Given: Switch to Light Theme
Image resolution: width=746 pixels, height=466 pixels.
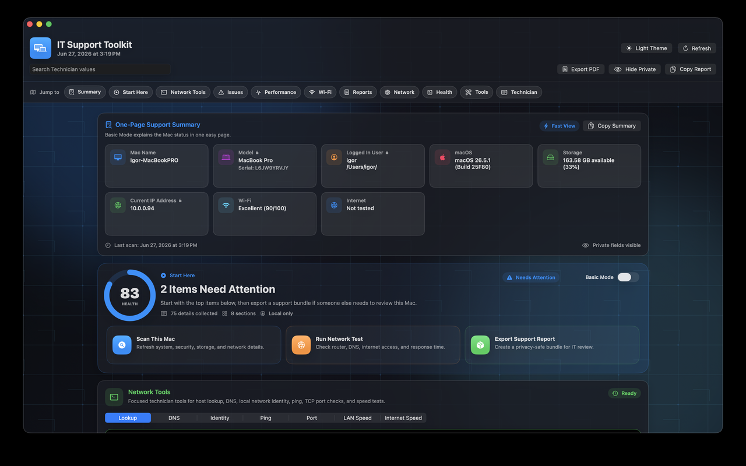Looking at the screenshot, I should pyautogui.click(x=646, y=48).
